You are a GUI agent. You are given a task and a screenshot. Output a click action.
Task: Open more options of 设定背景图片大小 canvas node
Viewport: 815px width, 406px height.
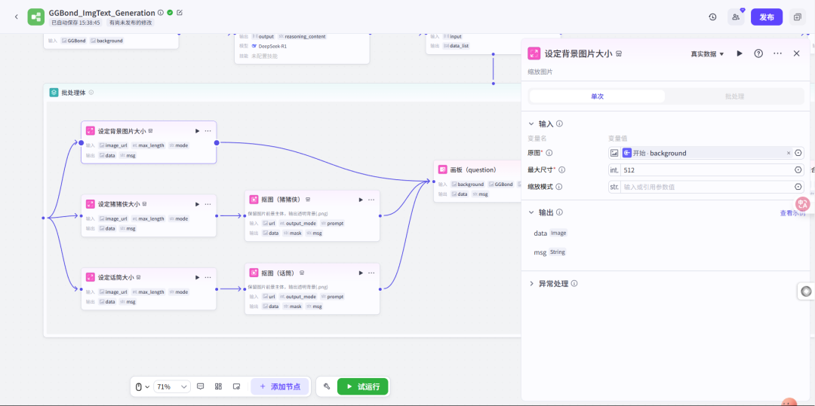pyautogui.click(x=208, y=131)
